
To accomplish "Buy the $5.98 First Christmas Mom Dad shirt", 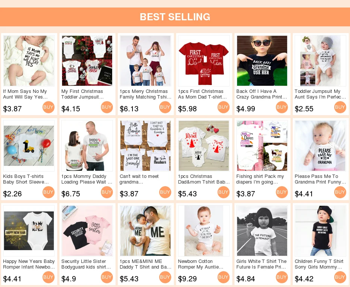I will pos(223,107).
